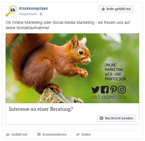Click the Instagram icon in ad image
The image size is (145, 141).
(122, 90)
